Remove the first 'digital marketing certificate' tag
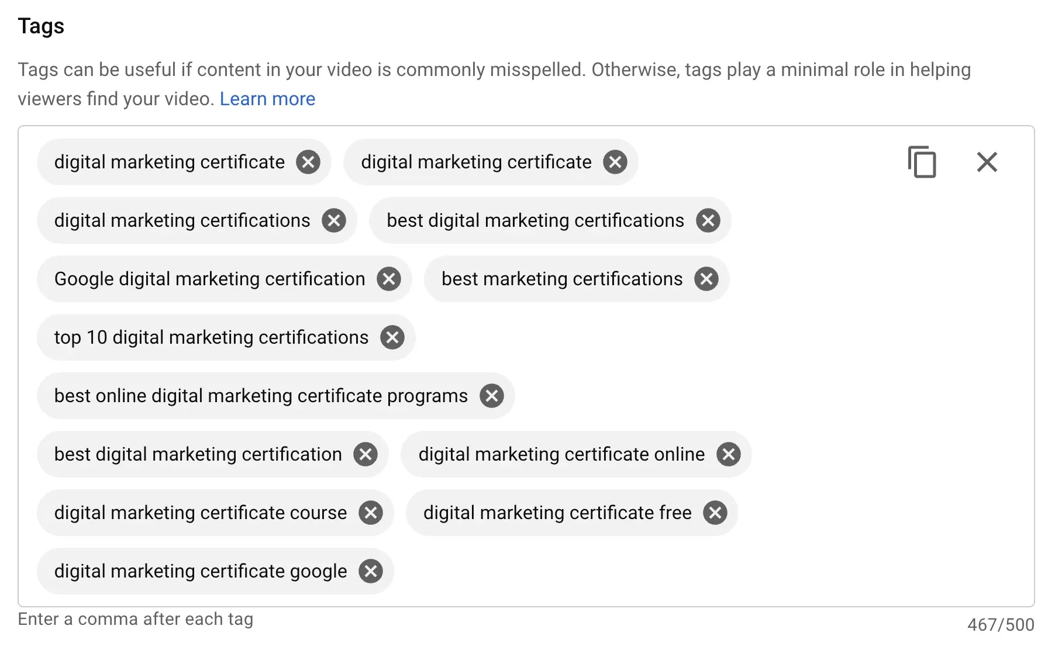 coord(308,162)
